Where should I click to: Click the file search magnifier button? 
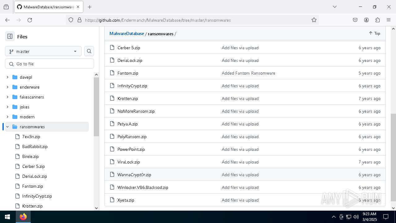click(x=89, y=51)
